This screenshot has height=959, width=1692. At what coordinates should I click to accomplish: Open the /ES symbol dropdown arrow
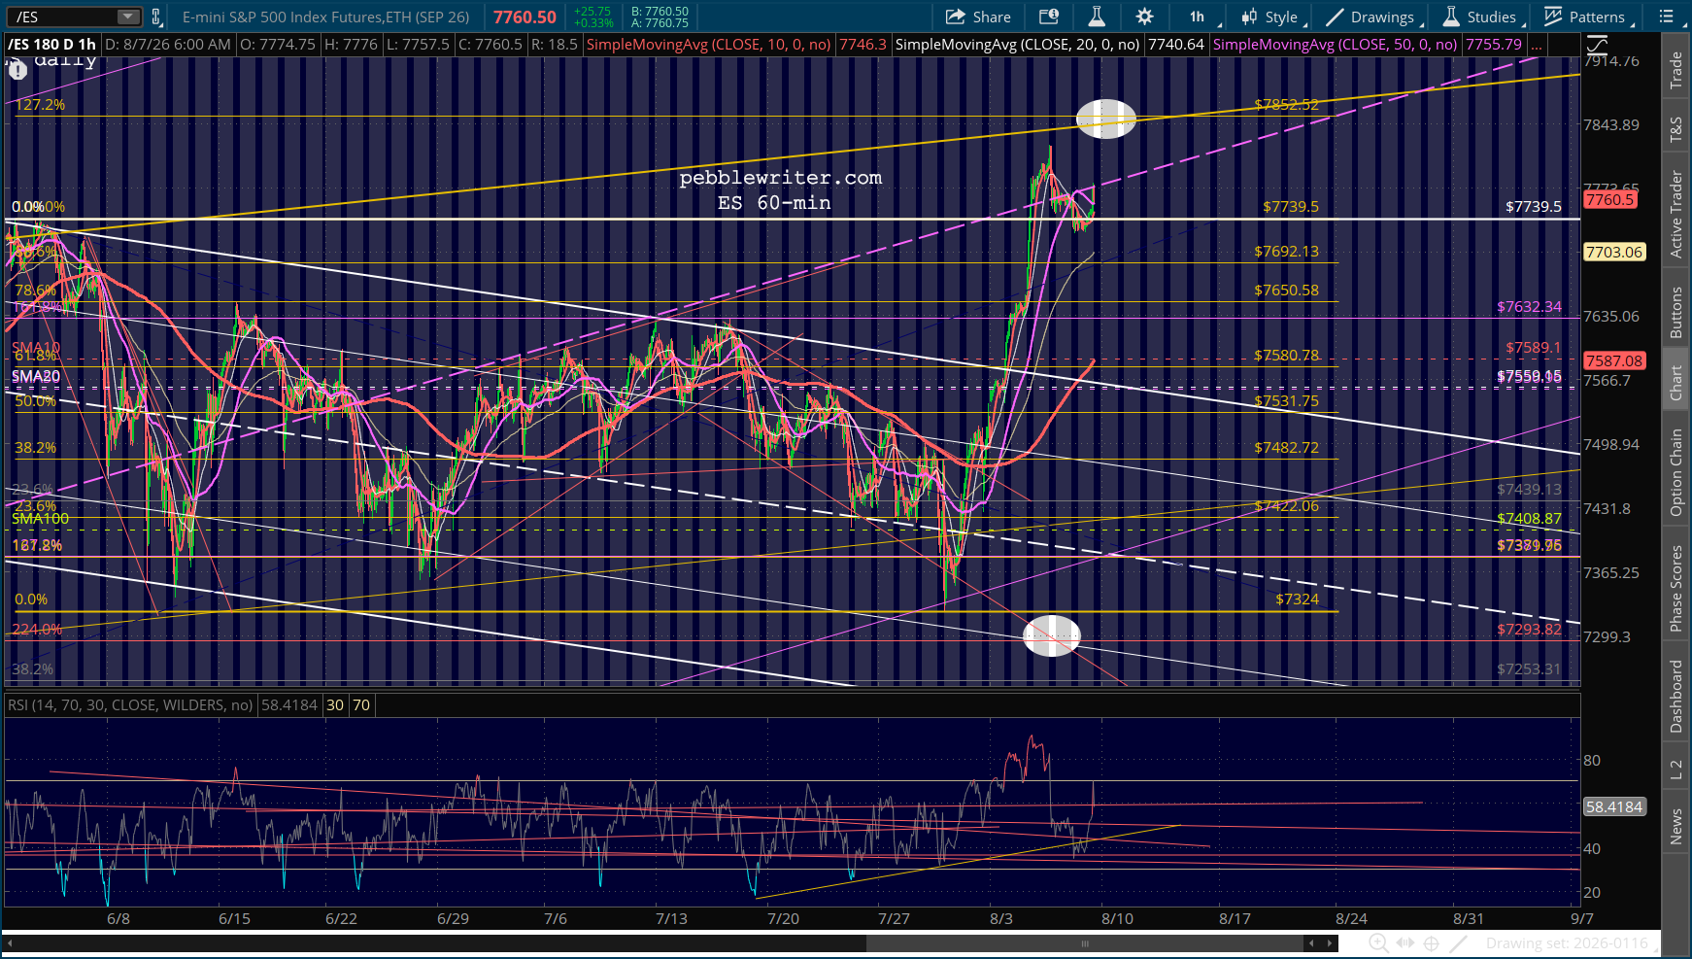tap(128, 17)
